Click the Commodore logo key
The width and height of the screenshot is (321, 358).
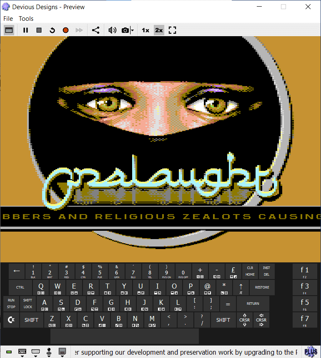click(11, 320)
